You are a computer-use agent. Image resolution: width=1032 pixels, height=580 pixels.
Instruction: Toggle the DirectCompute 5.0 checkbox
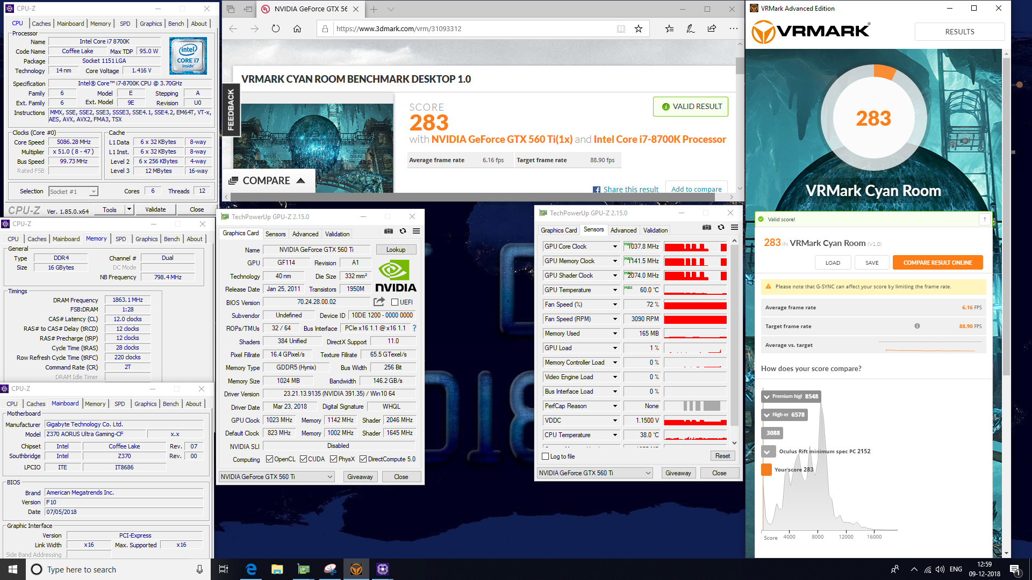point(363,459)
